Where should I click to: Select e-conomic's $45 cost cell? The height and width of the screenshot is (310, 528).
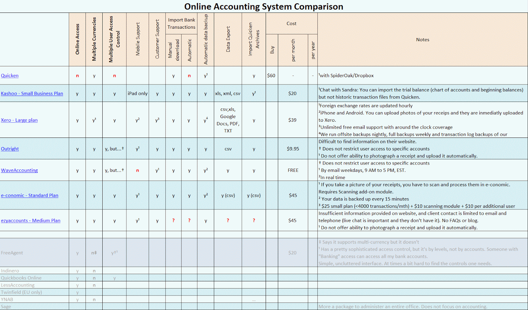pyautogui.click(x=293, y=195)
